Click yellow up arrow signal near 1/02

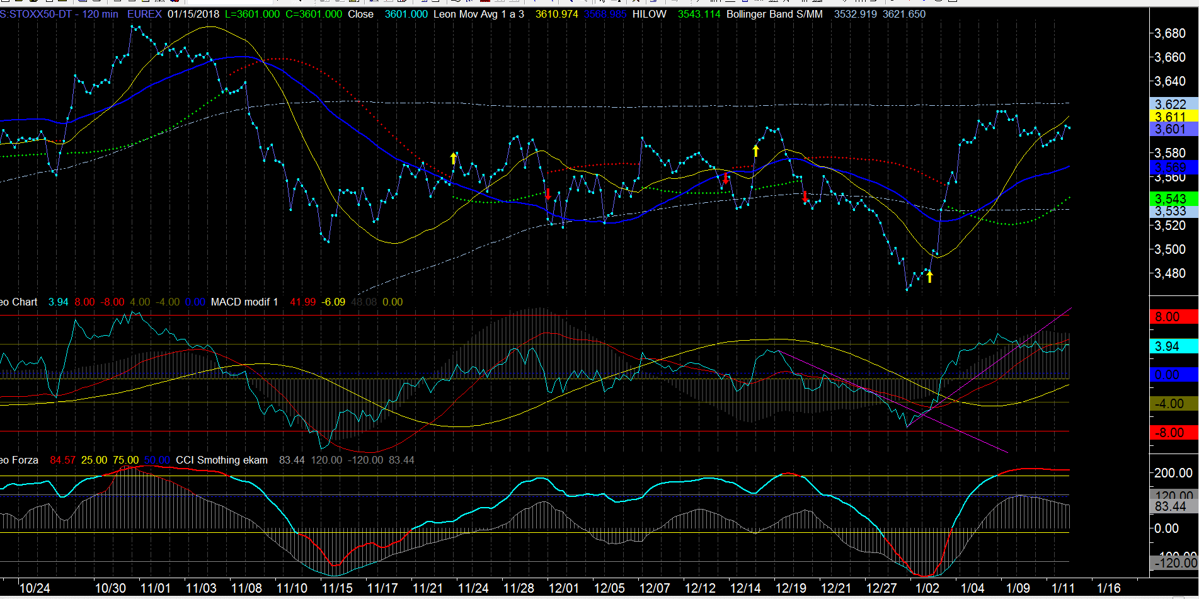pos(929,277)
